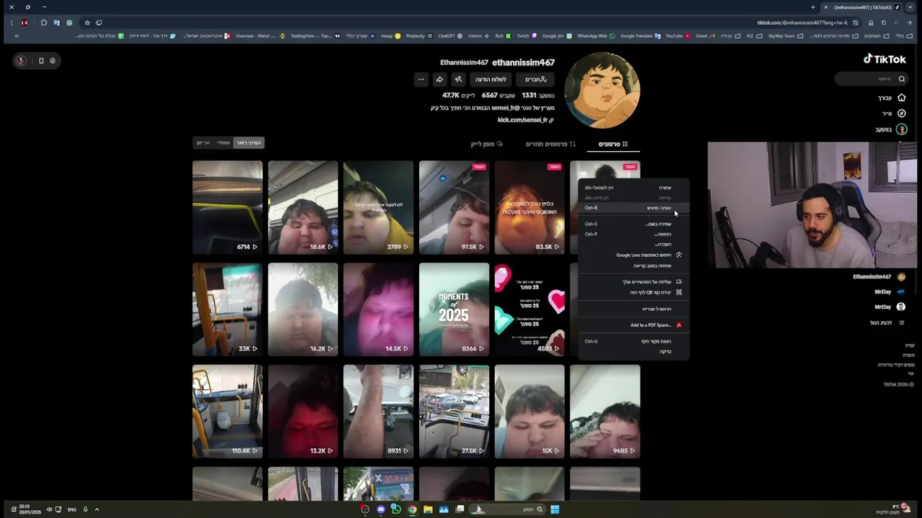Open the video with 4503 views
This screenshot has width=922, height=518.
[529, 309]
